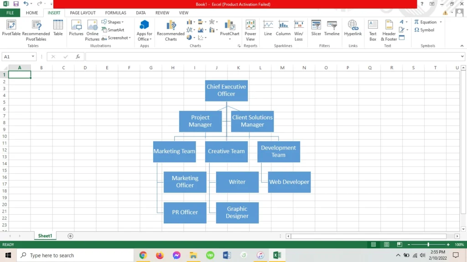Open Word from the taskbar
The height and width of the screenshot is (262, 467).
click(227, 255)
